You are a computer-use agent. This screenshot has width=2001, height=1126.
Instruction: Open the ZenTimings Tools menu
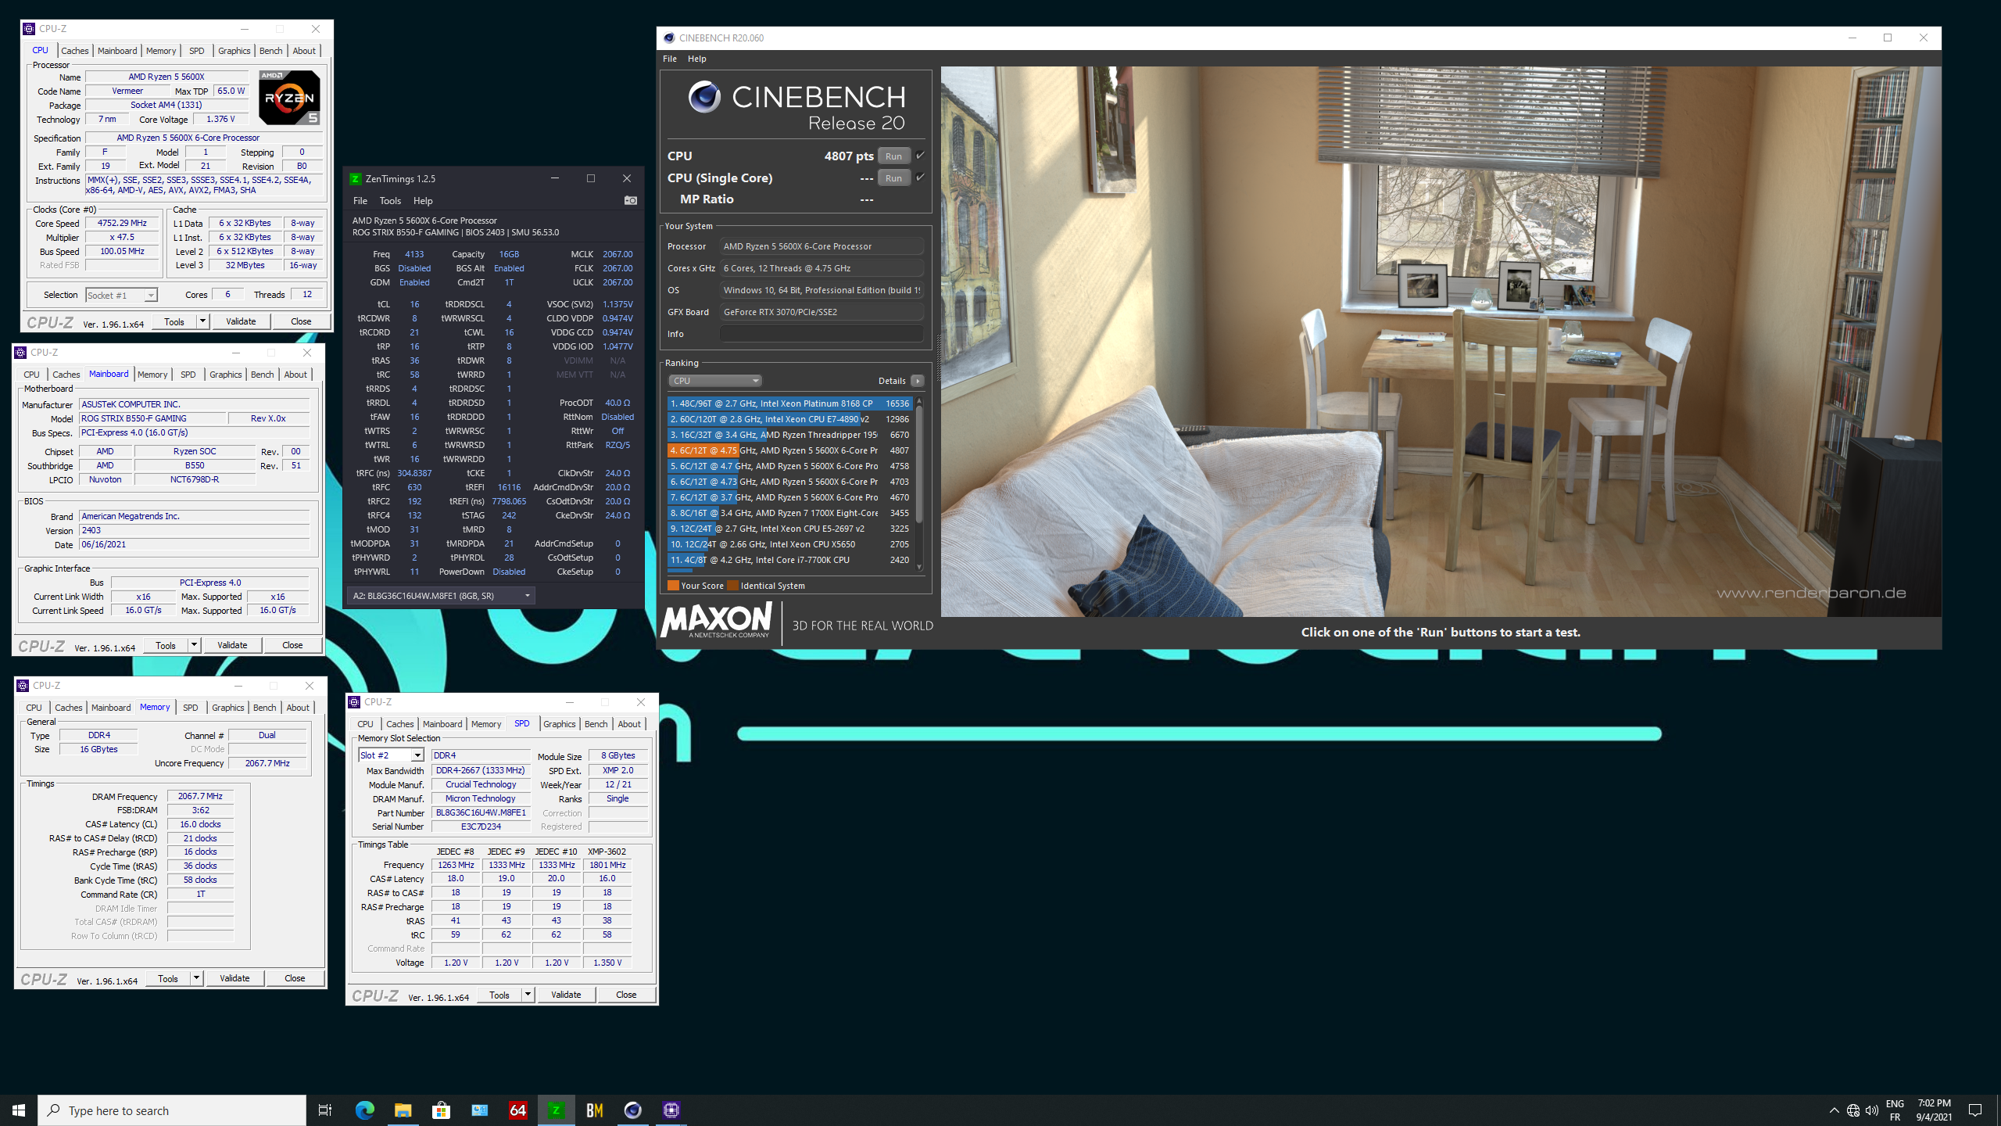(x=390, y=201)
